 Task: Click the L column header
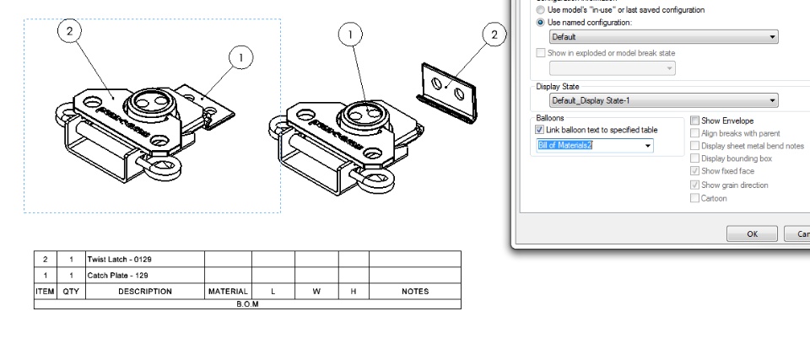click(273, 291)
